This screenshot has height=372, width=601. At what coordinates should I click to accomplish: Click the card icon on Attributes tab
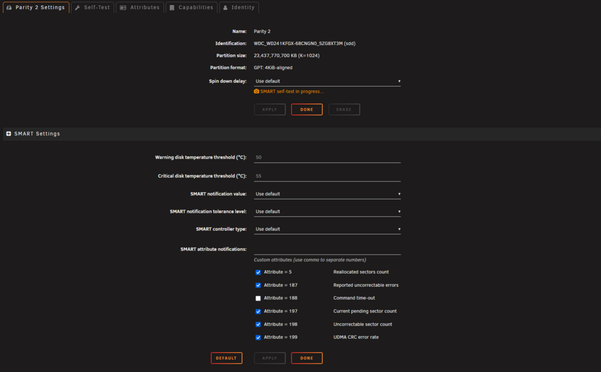click(x=123, y=8)
